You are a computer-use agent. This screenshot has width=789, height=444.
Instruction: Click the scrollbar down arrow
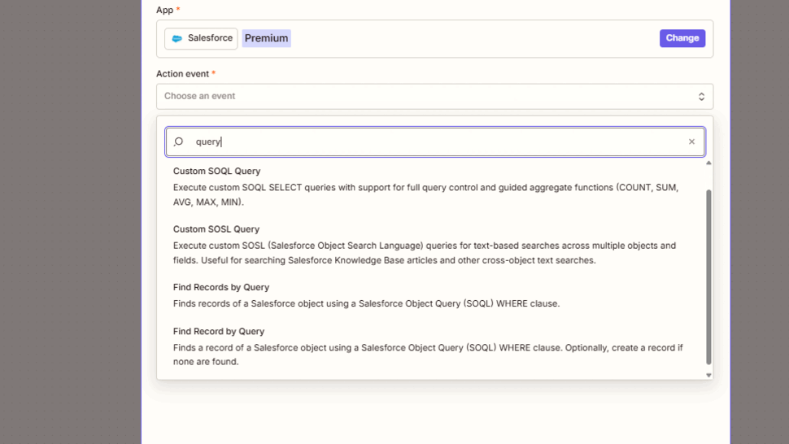[708, 375]
